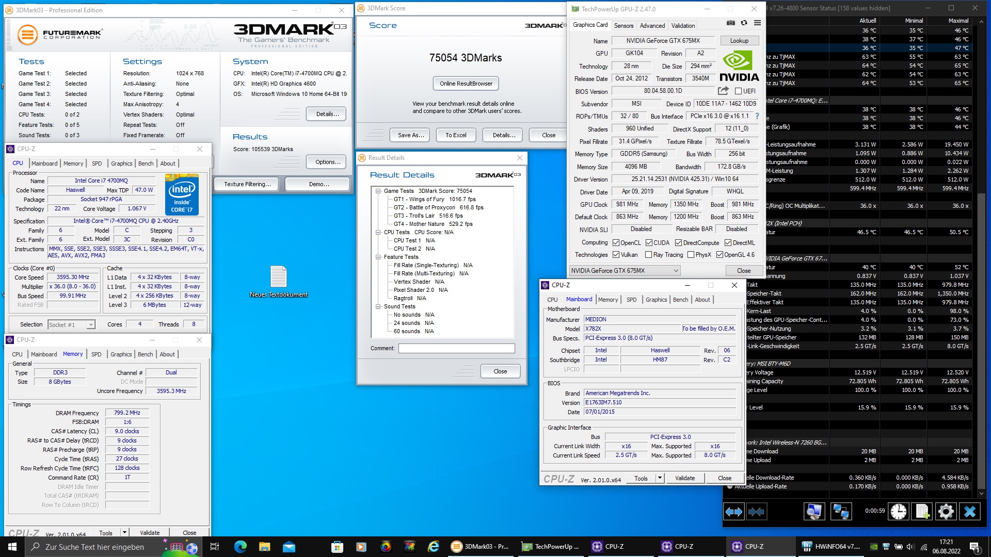Switch to Advanced tab in GPU-Z
Viewport: 991px width, 557px height.
click(x=652, y=26)
